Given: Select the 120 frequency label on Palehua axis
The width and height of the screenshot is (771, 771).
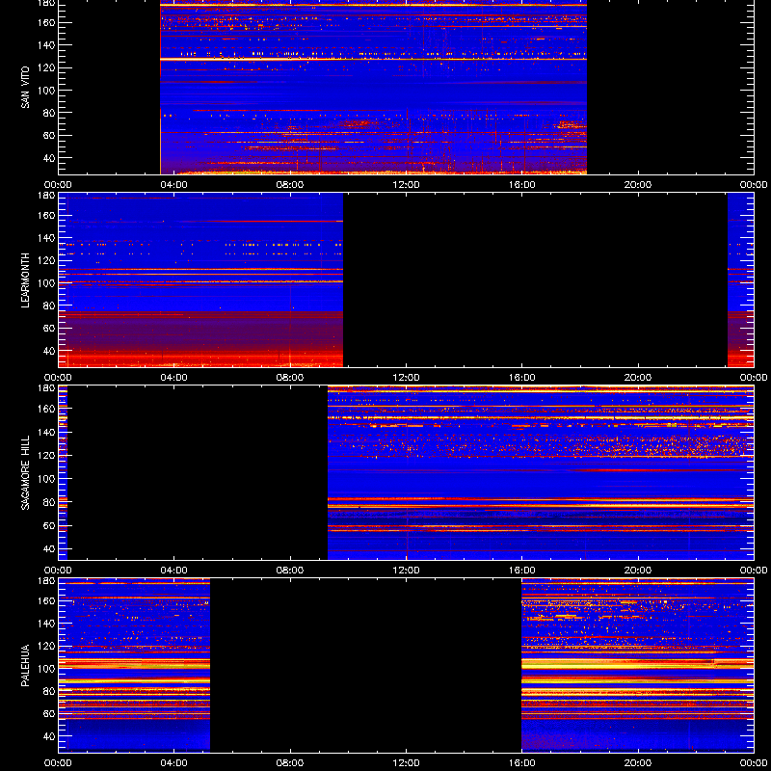Looking at the screenshot, I should pyautogui.click(x=47, y=646).
